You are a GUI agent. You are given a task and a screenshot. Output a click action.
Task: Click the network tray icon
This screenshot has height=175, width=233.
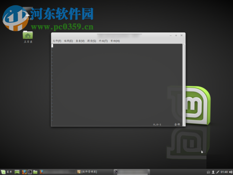pyautogui.click(x=208, y=172)
